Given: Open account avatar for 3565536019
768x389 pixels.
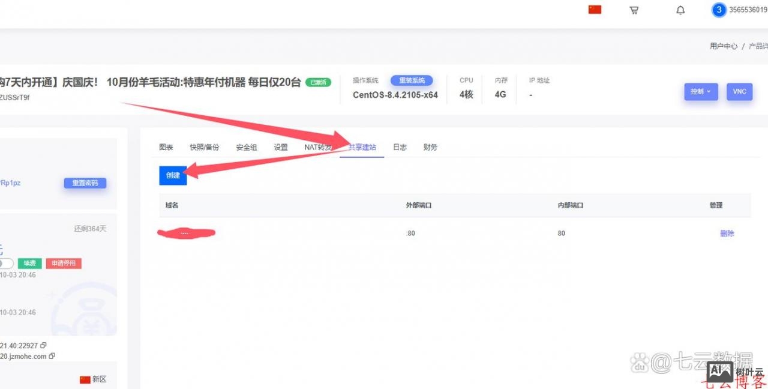Looking at the screenshot, I should (x=719, y=10).
